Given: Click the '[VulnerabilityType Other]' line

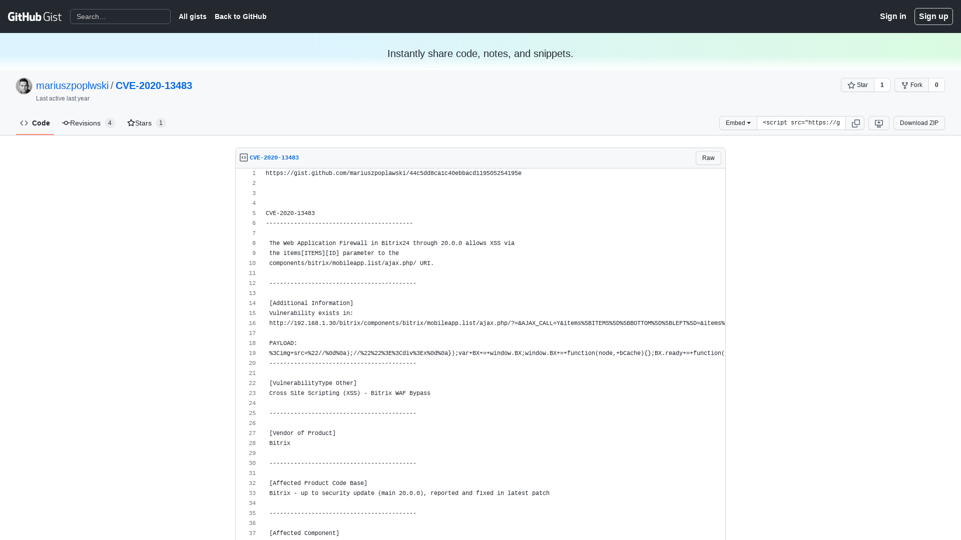Looking at the screenshot, I should pyautogui.click(x=313, y=383).
